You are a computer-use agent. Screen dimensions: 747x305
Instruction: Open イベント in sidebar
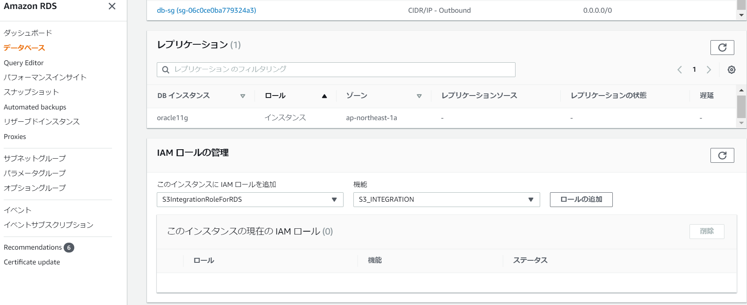pos(18,210)
